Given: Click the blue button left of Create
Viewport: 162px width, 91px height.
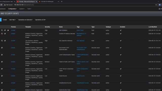Looking at the screenshot, I should click(1, 20).
